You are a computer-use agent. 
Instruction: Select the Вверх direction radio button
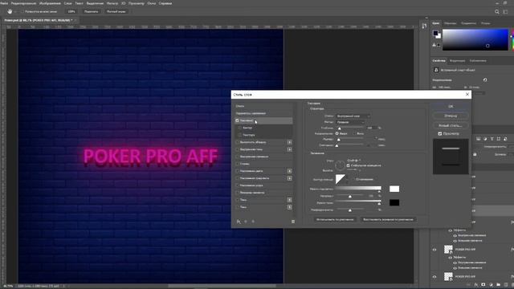pyautogui.click(x=337, y=134)
